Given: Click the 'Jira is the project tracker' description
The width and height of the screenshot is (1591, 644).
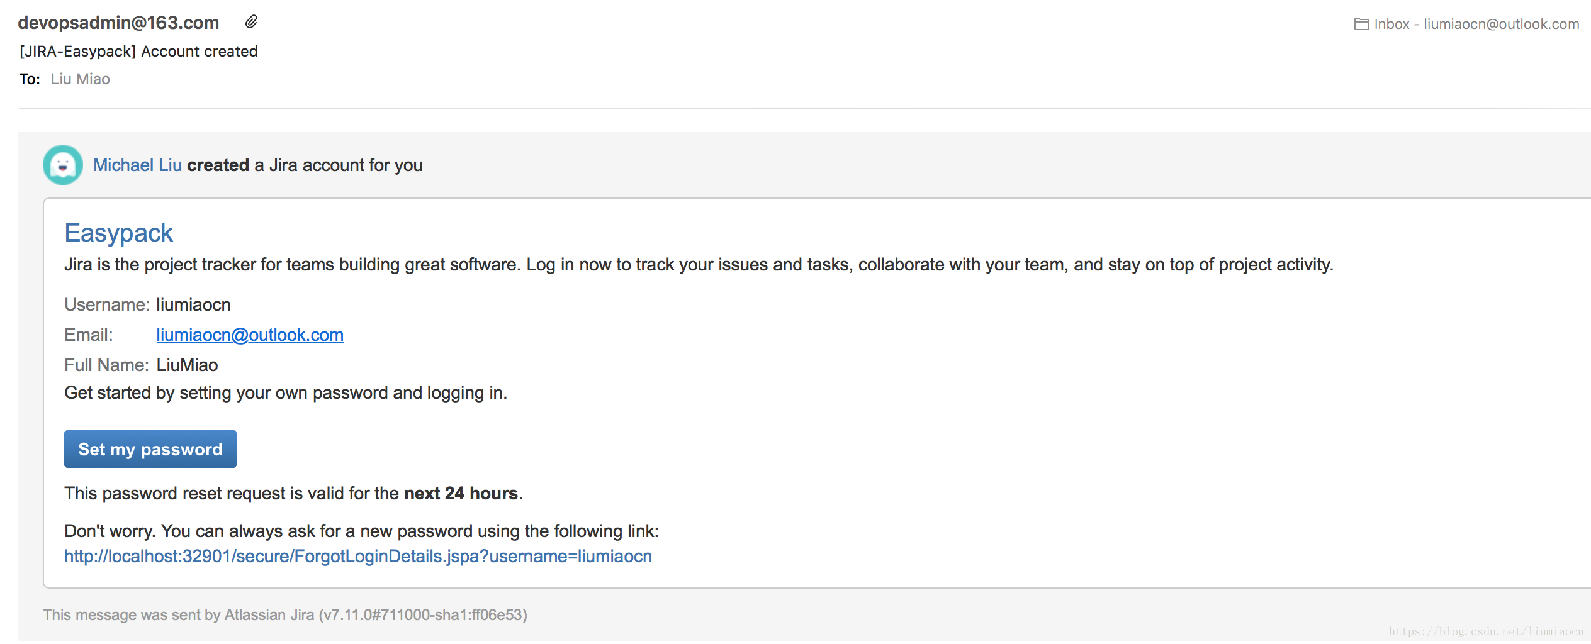Looking at the screenshot, I should (699, 264).
